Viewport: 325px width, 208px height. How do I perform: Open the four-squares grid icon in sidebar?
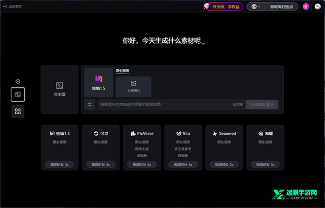[18, 111]
